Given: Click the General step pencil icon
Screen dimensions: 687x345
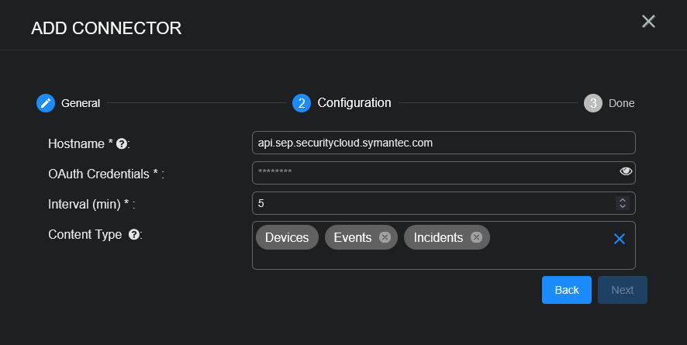Looking at the screenshot, I should pos(46,103).
